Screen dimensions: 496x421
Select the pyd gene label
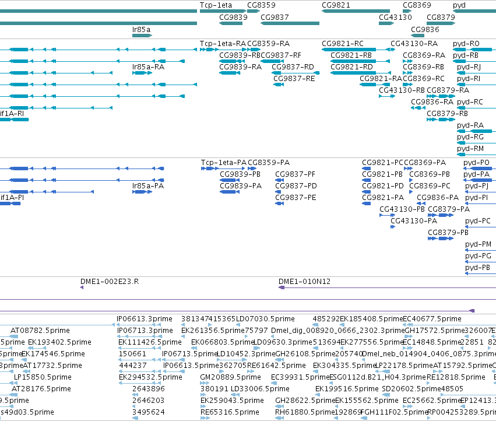pos(459,5)
